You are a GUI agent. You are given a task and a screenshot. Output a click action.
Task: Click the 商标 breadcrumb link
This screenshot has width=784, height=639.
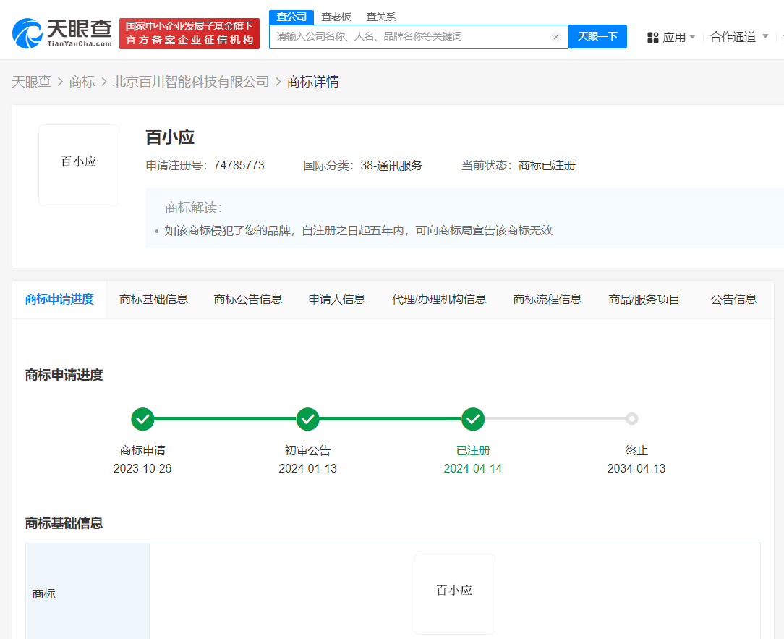pyautogui.click(x=82, y=82)
